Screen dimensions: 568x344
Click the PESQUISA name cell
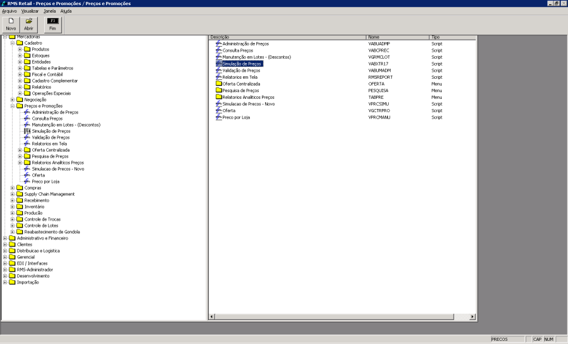(378, 91)
